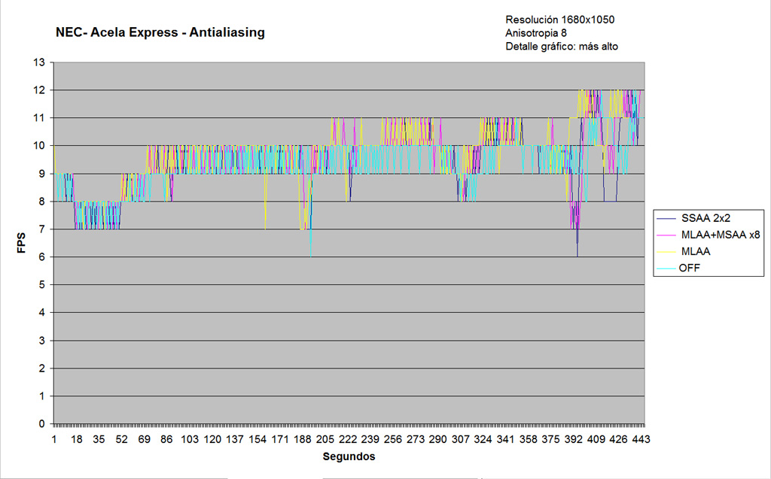Image resolution: width=771 pixels, height=479 pixels.
Task: Click the blue line swatch beside SSAA 2x2
Action: [x=666, y=218]
